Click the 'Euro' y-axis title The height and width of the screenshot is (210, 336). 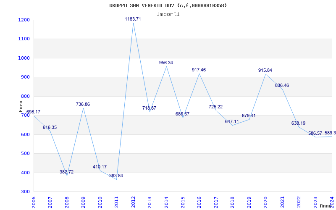point(21,106)
